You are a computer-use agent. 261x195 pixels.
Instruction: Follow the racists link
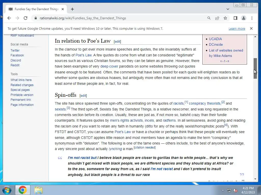pos(178,104)
